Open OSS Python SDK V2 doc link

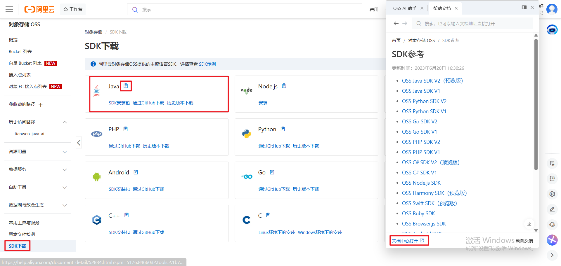424,101
